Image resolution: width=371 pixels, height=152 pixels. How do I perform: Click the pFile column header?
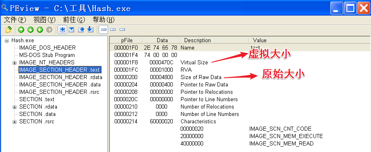pyautogui.click(x=127, y=40)
